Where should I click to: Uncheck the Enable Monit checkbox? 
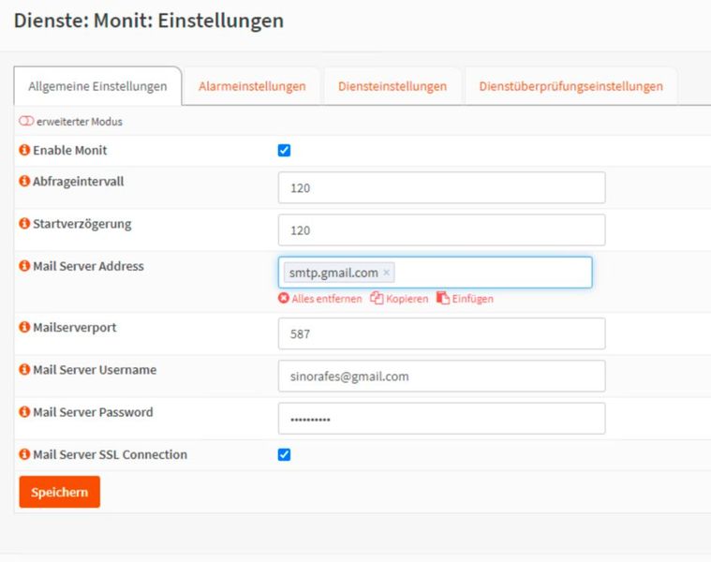[285, 150]
